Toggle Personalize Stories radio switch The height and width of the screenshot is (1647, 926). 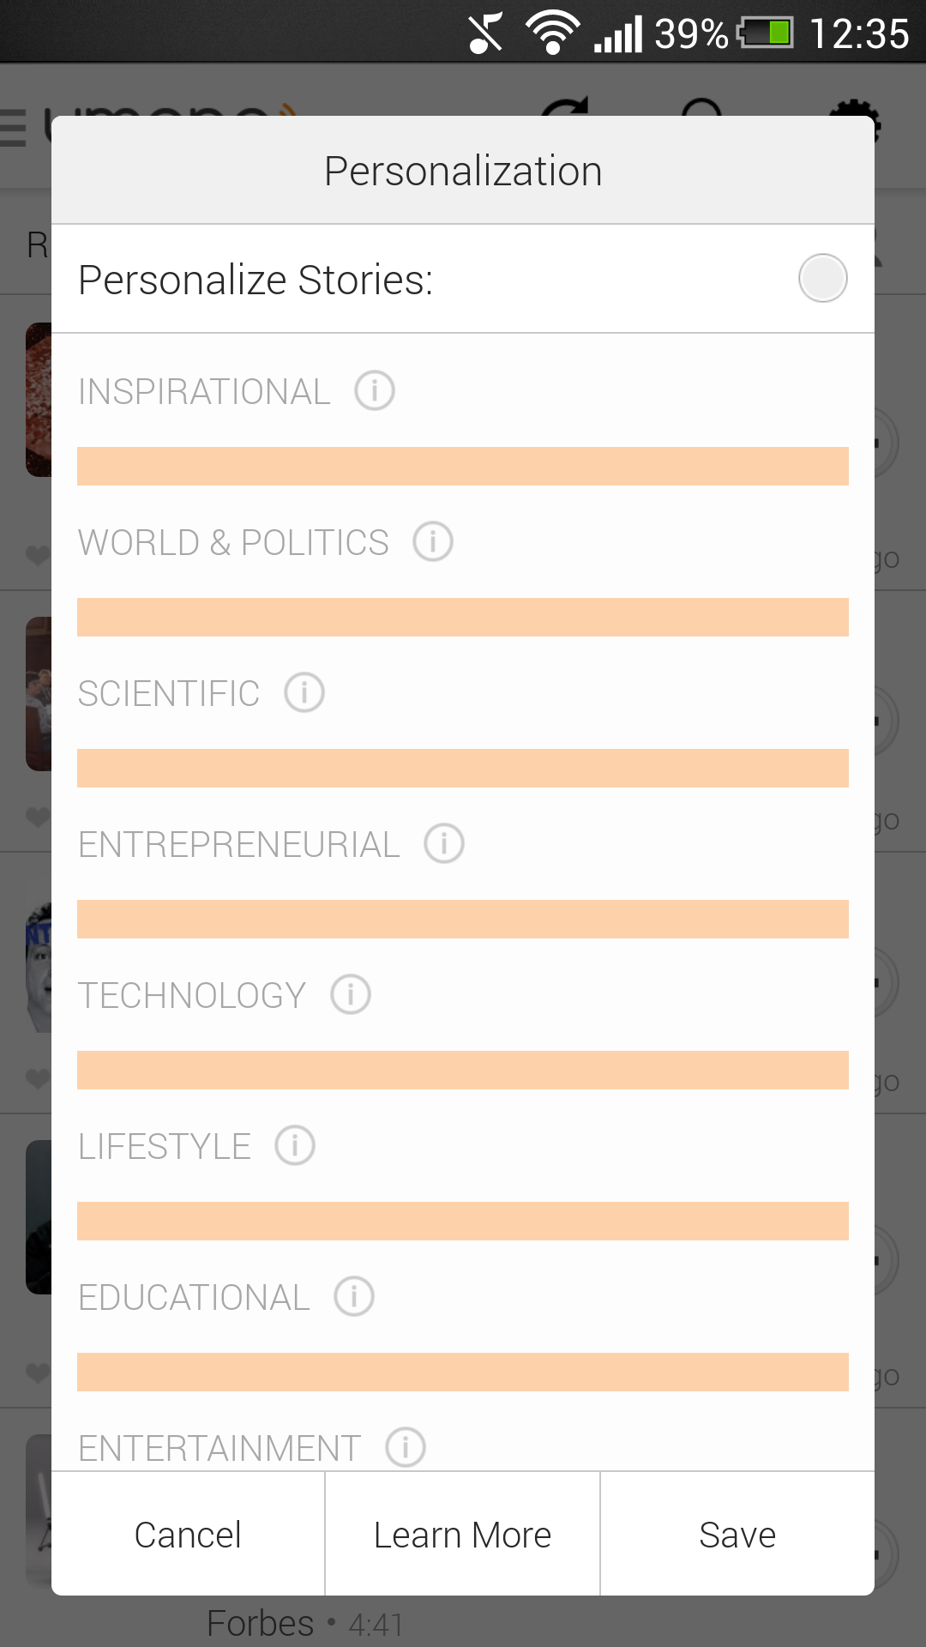(822, 279)
